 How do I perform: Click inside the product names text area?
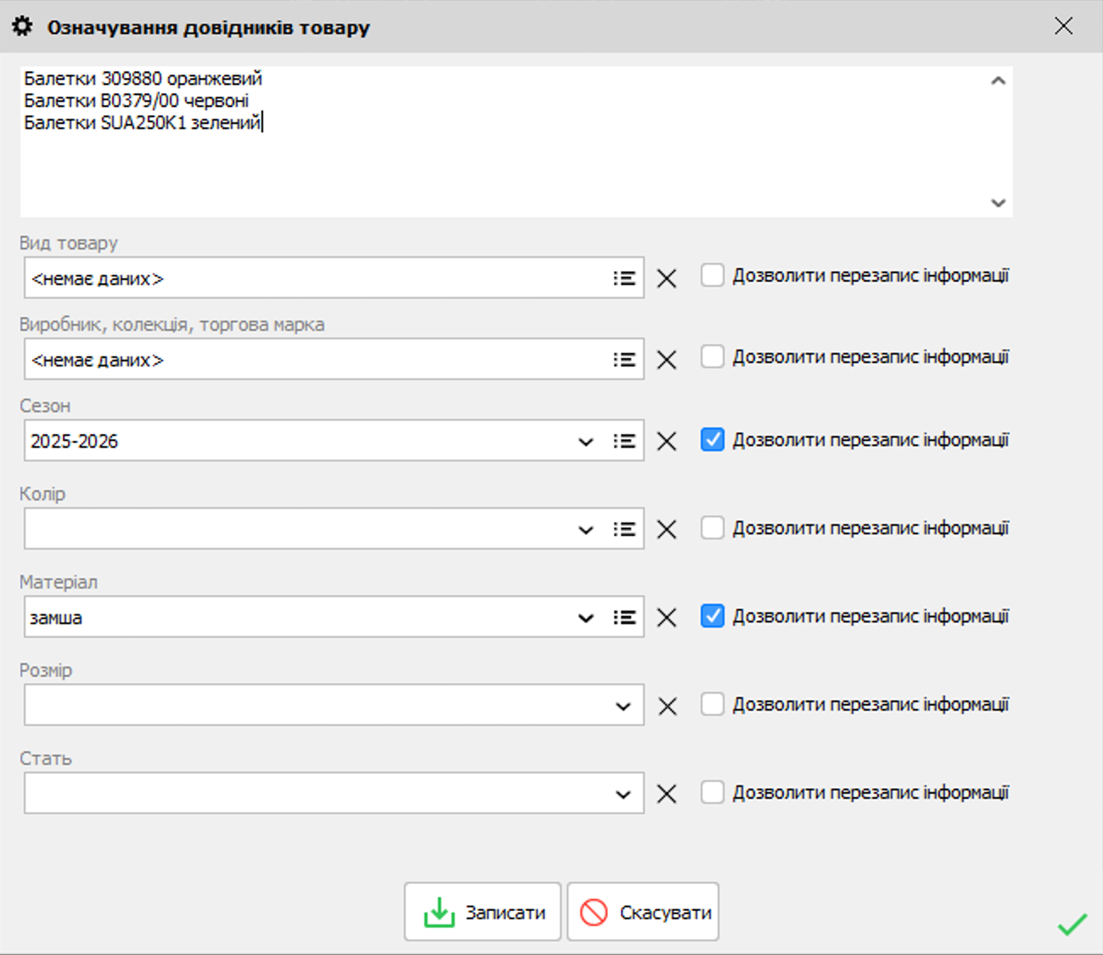click(x=509, y=161)
